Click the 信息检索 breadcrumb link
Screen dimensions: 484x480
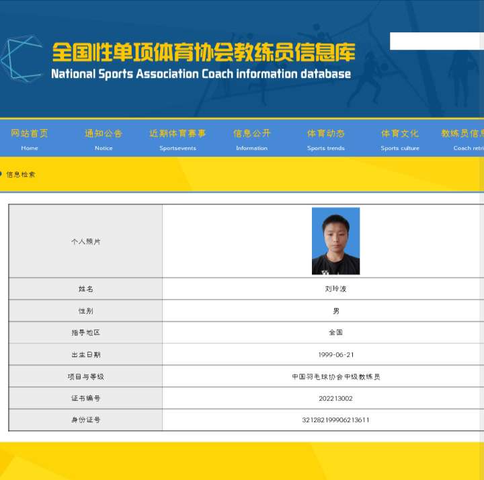[21, 174]
